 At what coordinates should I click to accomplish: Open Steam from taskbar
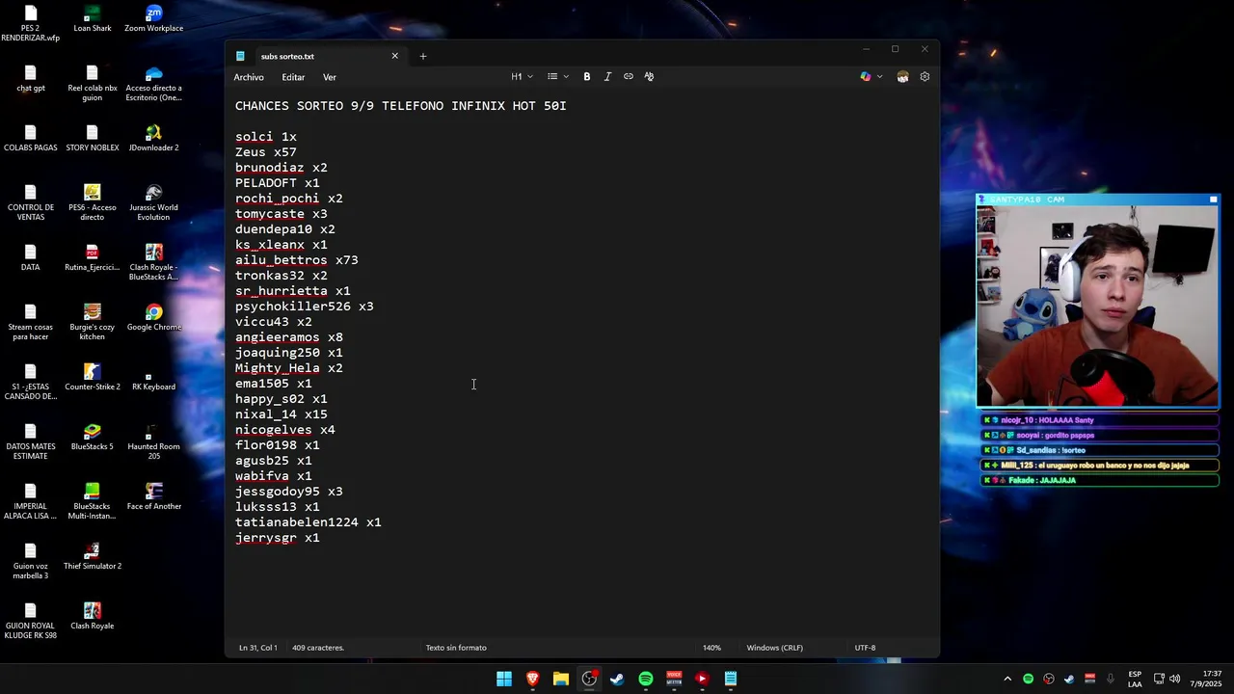tap(617, 679)
